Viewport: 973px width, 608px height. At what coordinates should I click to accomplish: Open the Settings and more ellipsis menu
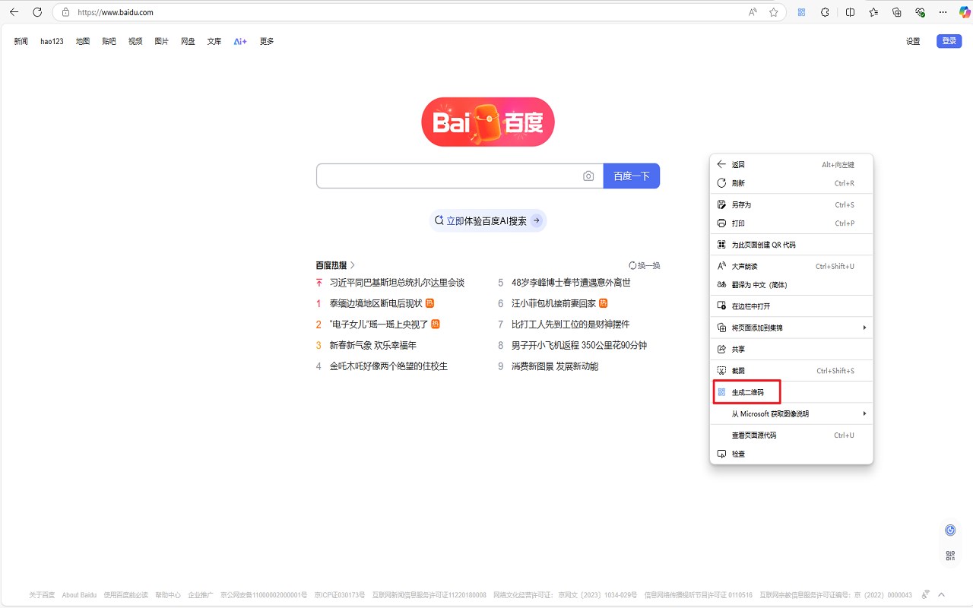click(943, 12)
